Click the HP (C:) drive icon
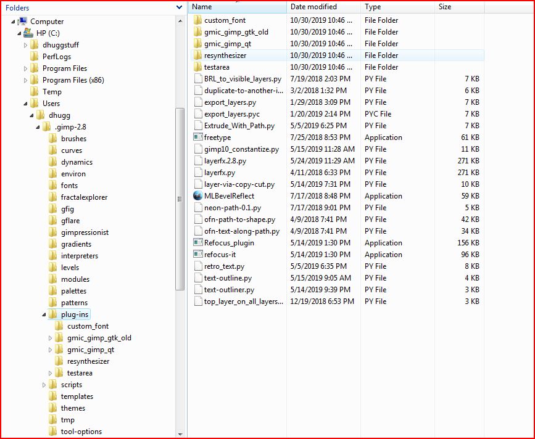The image size is (535, 439). click(x=28, y=33)
